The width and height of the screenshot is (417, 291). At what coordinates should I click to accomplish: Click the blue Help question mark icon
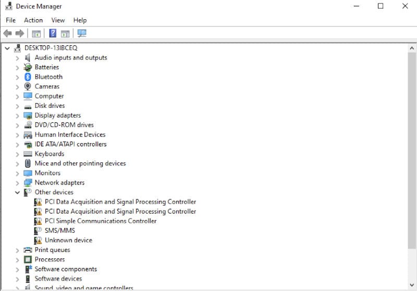click(x=53, y=33)
